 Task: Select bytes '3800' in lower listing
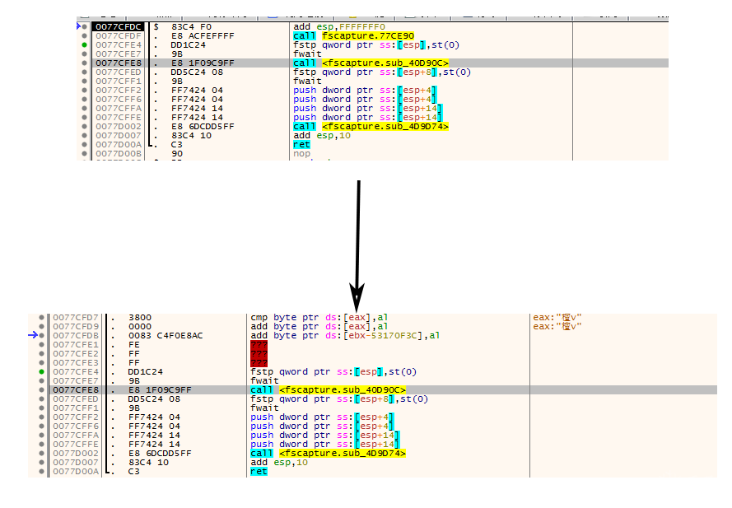coord(140,318)
